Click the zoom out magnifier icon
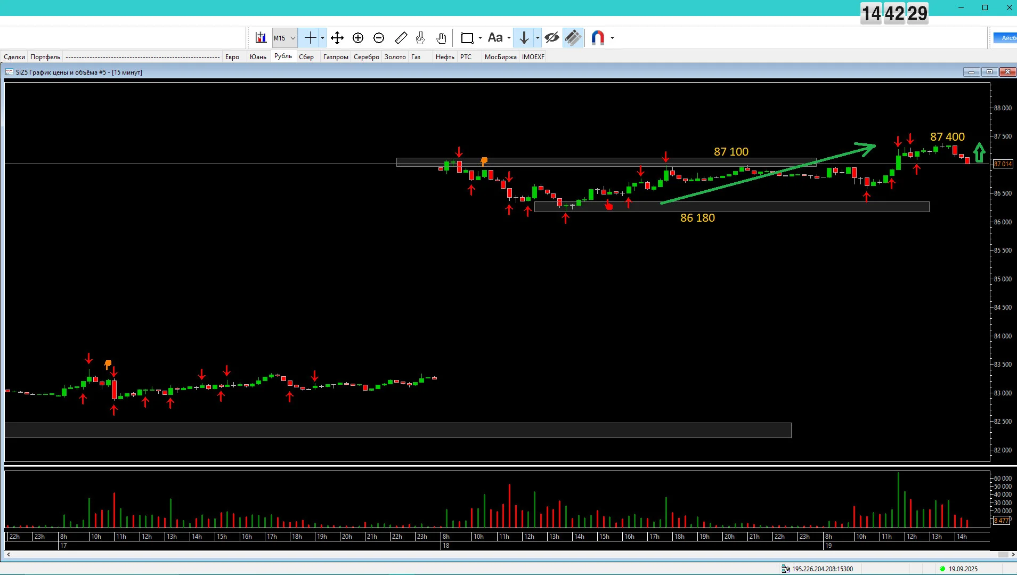 click(379, 38)
